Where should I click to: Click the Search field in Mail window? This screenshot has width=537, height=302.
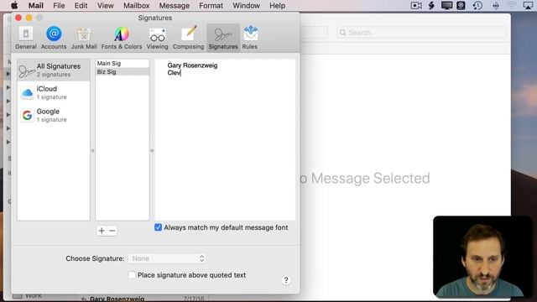[421, 33]
